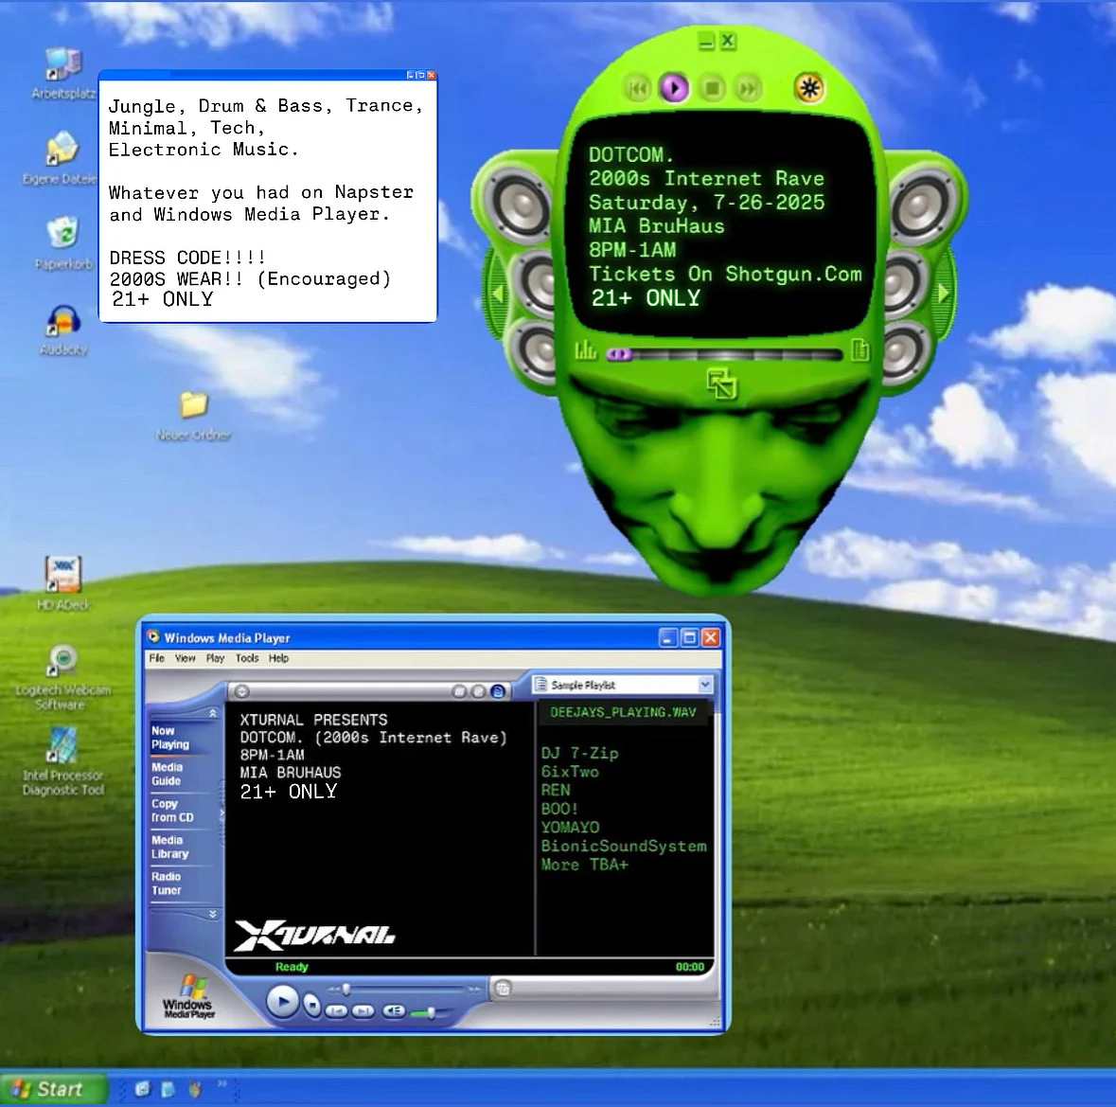The height and width of the screenshot is (1107, 1116).
Task: Collapse the side taskbar with small arrow
Action: click(222, 812)
